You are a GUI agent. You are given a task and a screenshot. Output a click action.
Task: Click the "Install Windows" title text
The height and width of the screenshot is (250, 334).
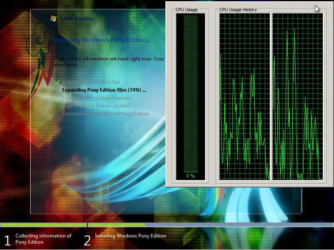tap(77, 19)
